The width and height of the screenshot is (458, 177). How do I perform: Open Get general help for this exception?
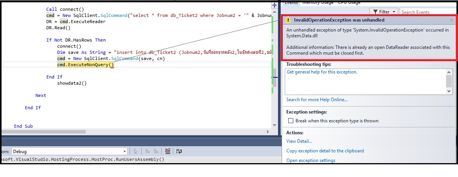[322, 72]
